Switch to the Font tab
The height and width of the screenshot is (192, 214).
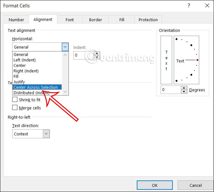pos(70,20)
